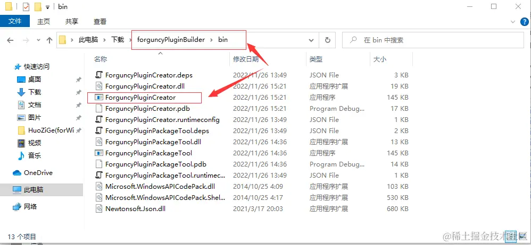This screenshot has height=245, width=531.
Task: Select file Newtonsoft.Json.dll
Action: click(x=135, y=208)
